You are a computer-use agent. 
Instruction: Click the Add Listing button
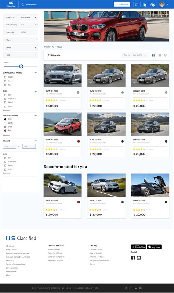(x=122, y=4)
